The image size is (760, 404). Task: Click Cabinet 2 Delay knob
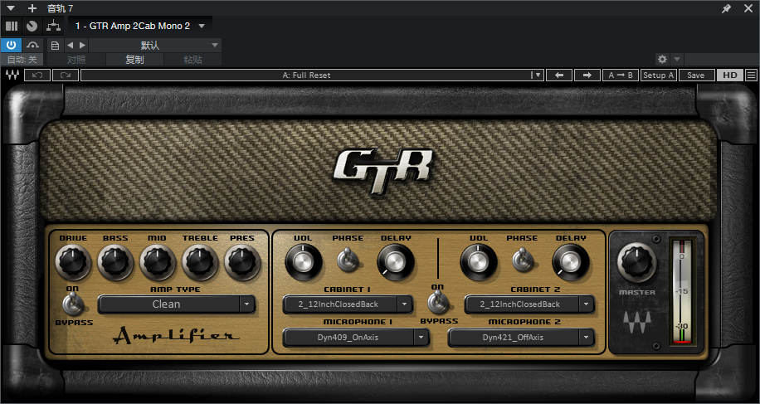(571, 262)
